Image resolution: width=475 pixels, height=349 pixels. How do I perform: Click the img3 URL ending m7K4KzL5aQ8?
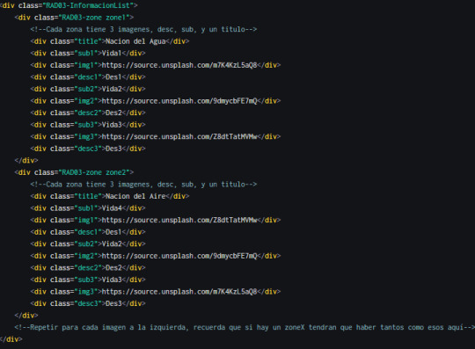(x=179, y=292)
